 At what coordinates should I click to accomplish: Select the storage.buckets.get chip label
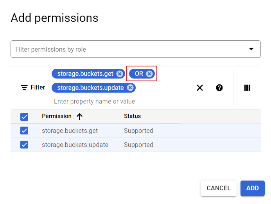[x=85, y=74]
